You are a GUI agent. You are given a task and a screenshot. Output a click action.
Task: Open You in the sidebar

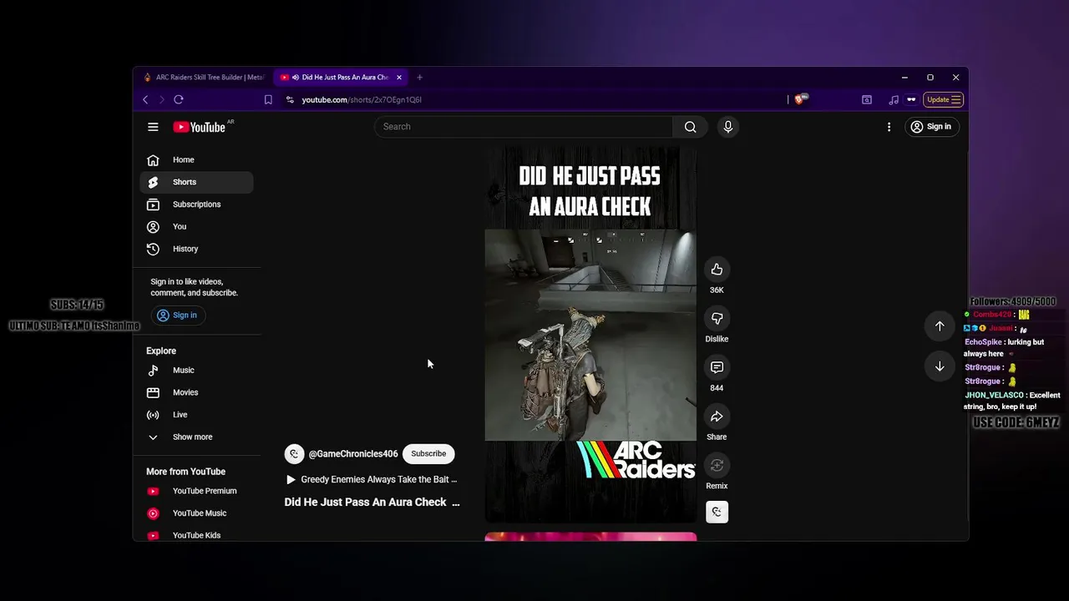(196, 226)
